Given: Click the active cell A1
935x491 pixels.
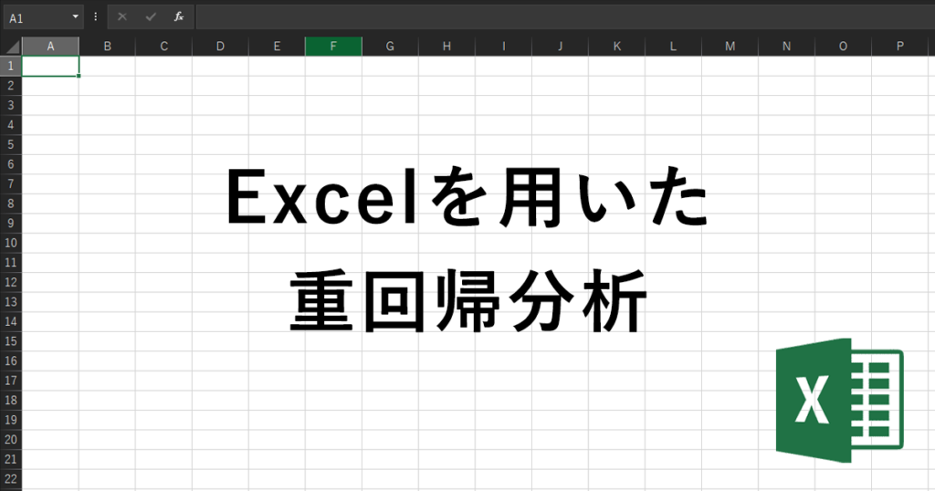Looking at the screenshot, I should click(x=50, y=66).
